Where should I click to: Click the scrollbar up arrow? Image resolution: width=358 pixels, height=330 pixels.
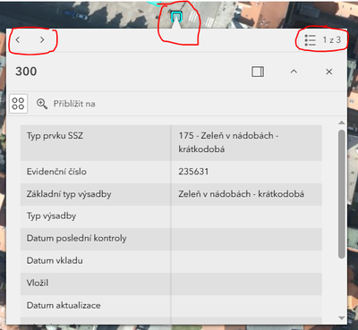click(342, 123)
